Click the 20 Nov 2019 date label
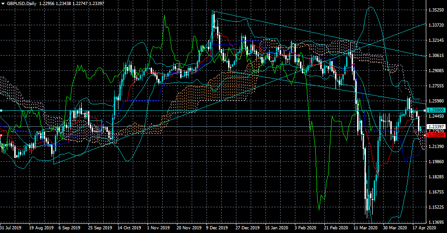 pyautogui.click(x=189, y=228)
